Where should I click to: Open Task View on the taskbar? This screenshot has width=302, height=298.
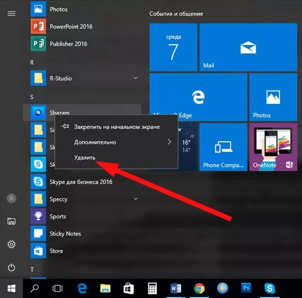57,288
